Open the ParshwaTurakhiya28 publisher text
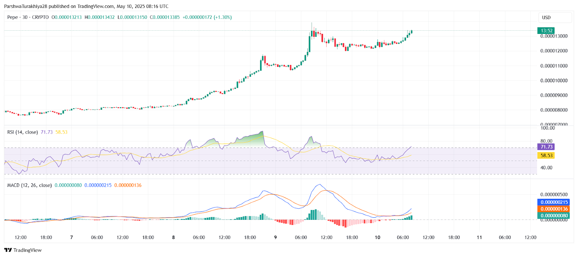Image resolution: width=578 pixels, height=257 pixels. [26, 6]
